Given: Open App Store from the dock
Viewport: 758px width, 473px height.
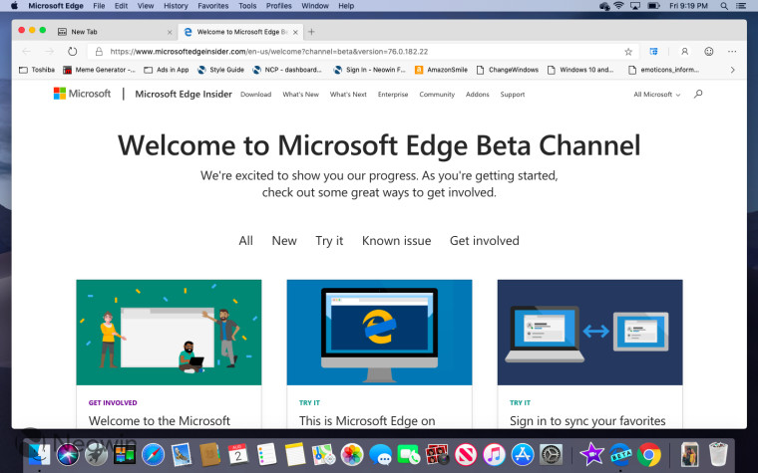Looking at the screenshot, I should click(523, 454).
